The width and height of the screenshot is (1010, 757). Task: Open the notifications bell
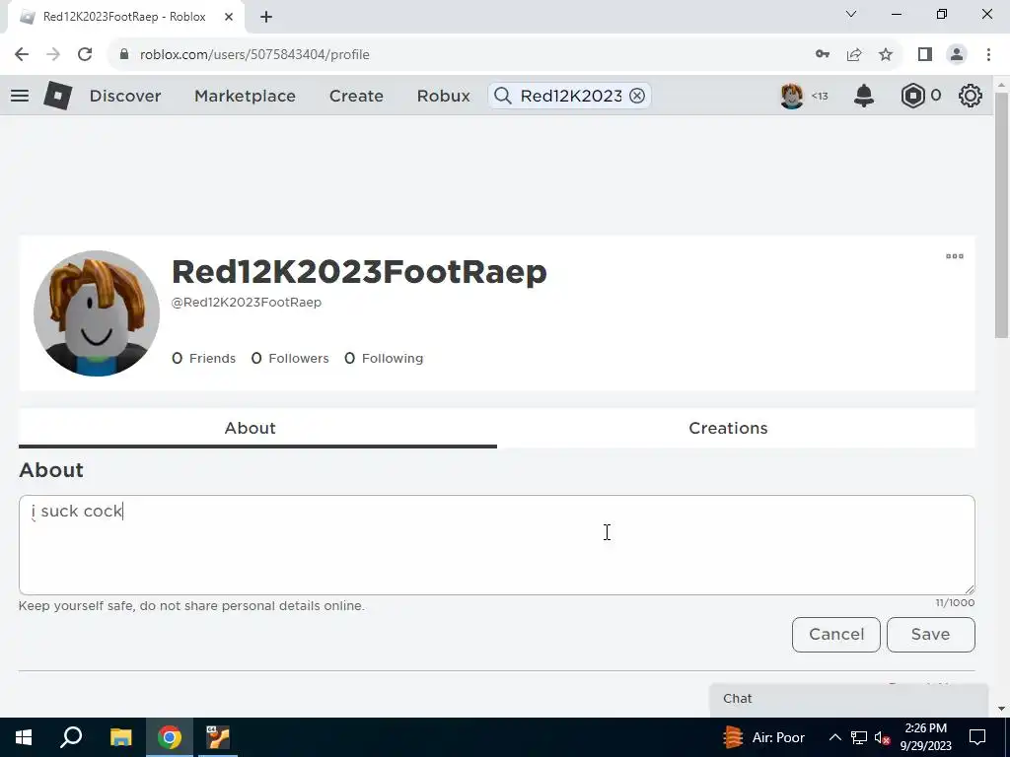[x=864, y=96]
